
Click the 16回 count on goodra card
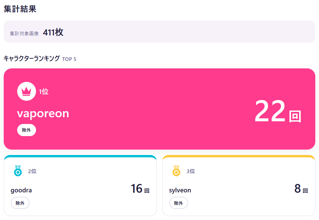click(140, 189)
